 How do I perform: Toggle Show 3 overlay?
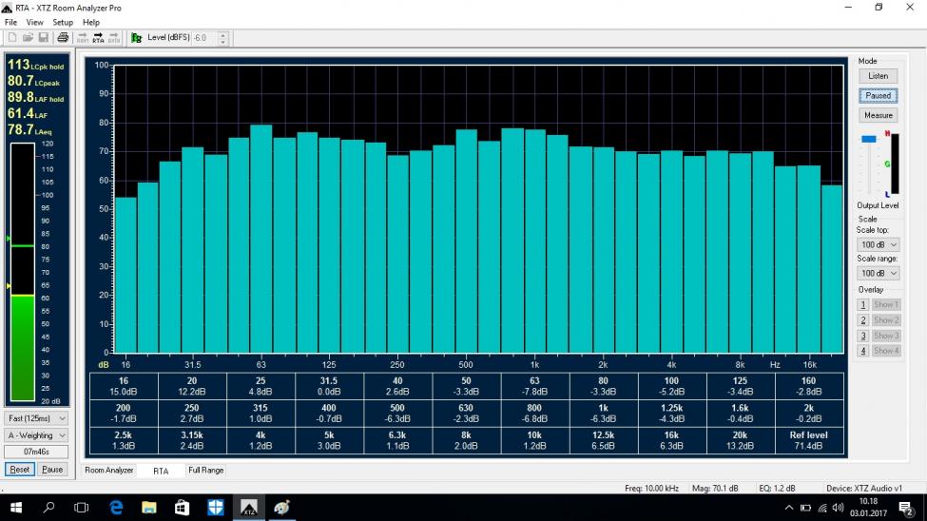(885, 336)
